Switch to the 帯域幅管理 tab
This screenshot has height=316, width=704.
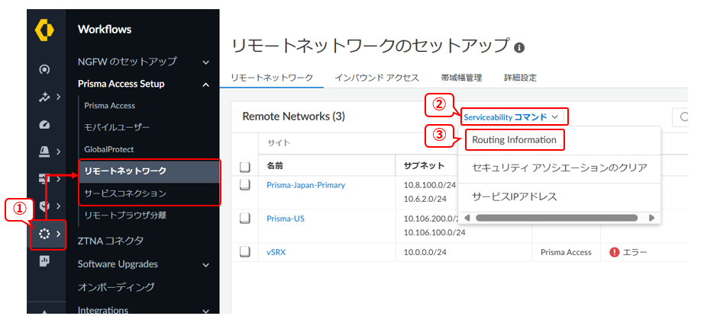tap(461, 78)
